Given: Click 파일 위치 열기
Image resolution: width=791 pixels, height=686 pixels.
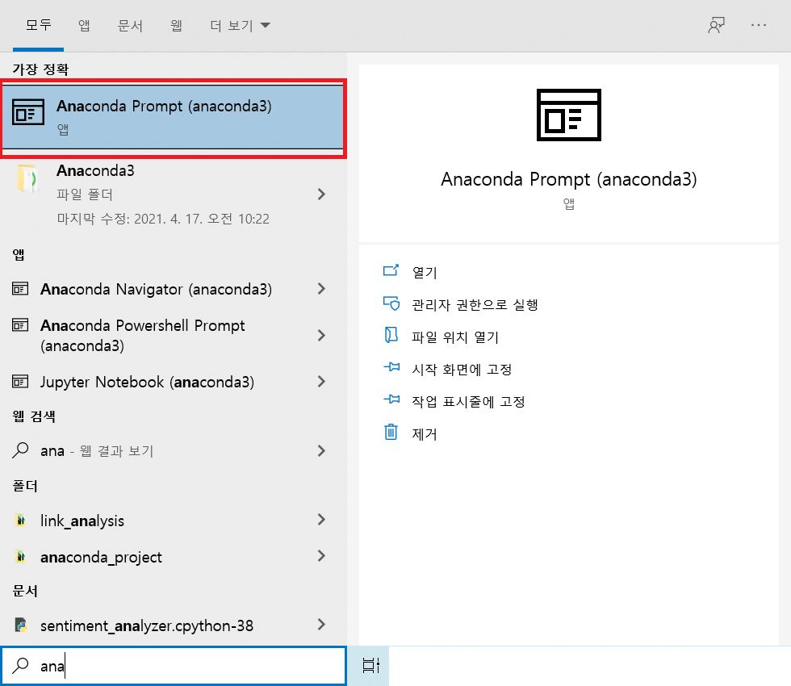Looking at the screenshot, I should [455, 337].
